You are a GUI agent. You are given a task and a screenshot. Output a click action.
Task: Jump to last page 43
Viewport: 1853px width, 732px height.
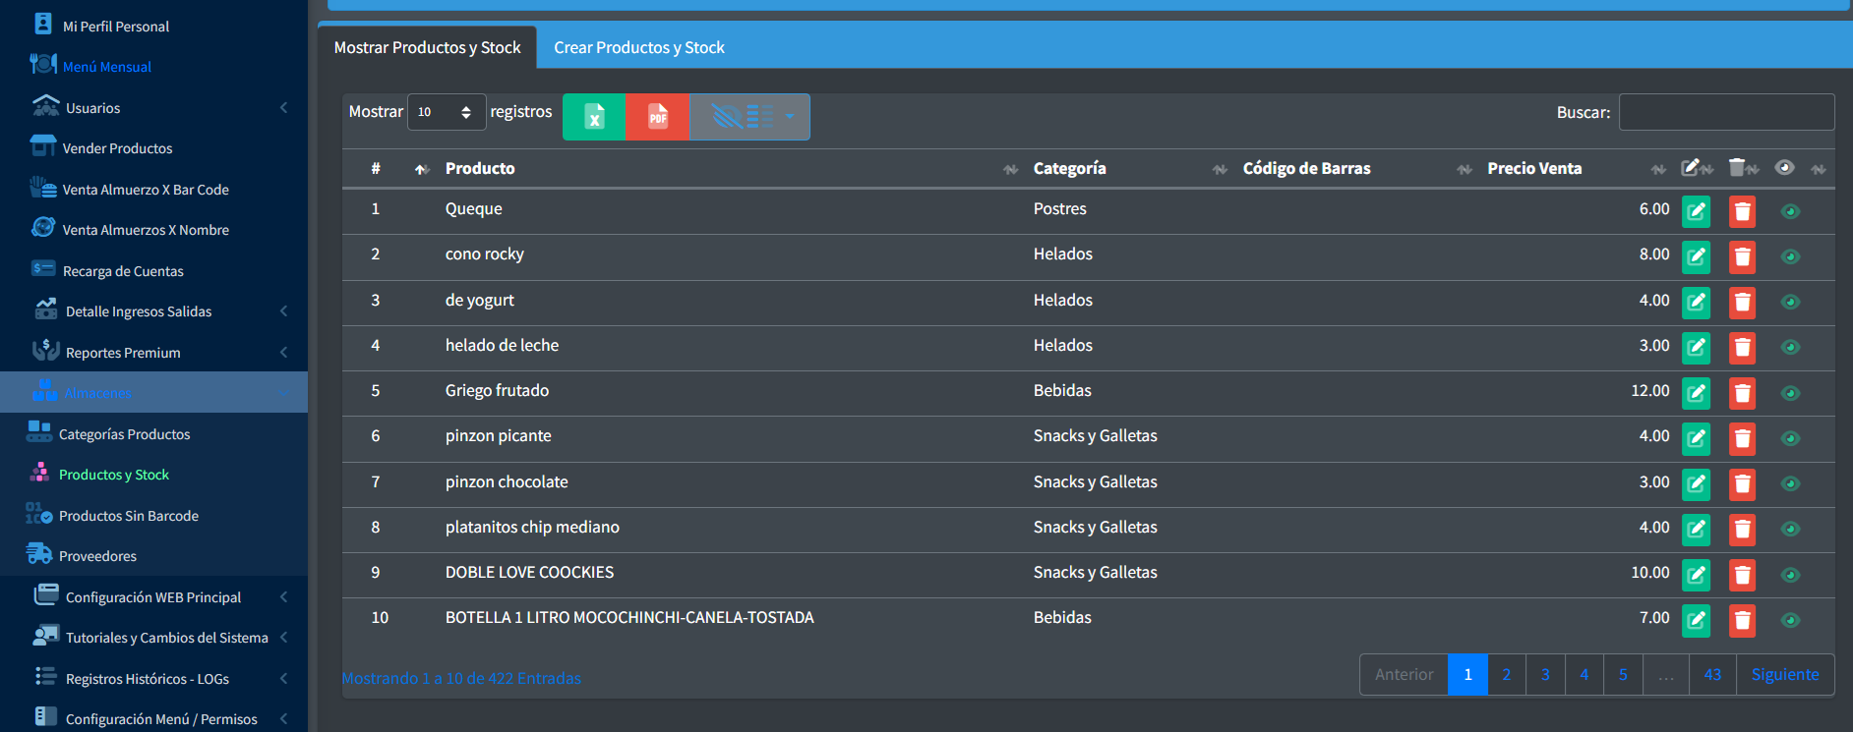tap(1712, 675)
